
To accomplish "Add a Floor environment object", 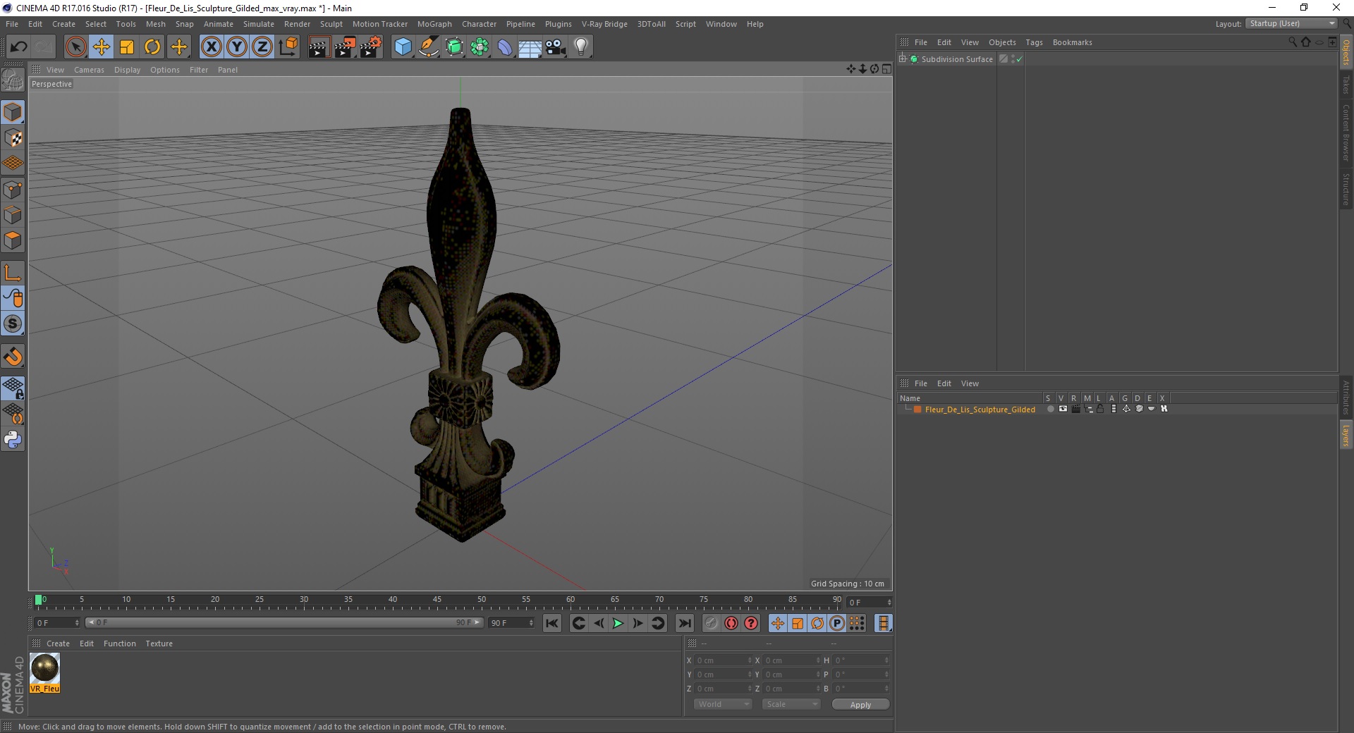I will (530, 47).
